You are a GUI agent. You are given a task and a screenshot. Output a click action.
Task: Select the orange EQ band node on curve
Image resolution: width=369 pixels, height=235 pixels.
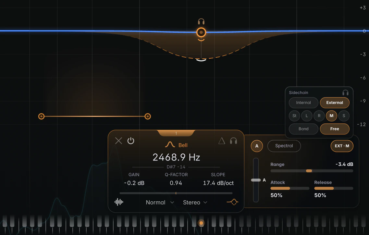pos(201,32)
